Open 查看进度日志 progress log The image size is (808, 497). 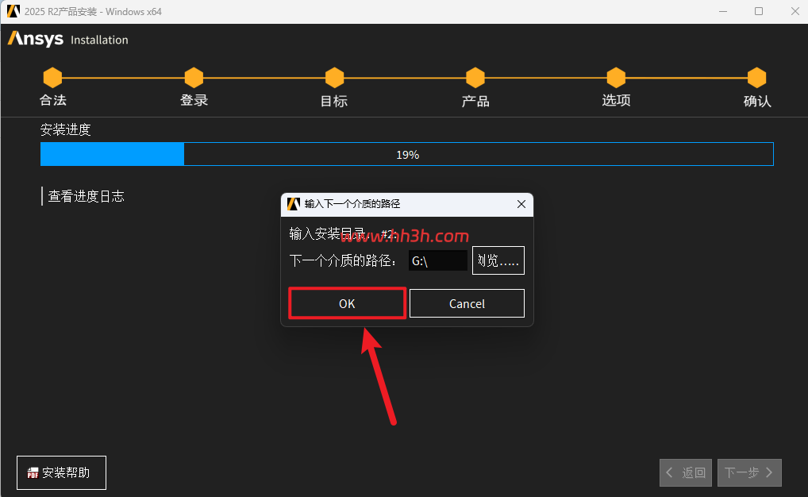tap(86, 196)
